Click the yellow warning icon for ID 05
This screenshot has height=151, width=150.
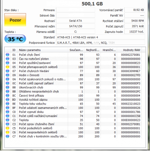pyautogui.click(x=8, y=67)
